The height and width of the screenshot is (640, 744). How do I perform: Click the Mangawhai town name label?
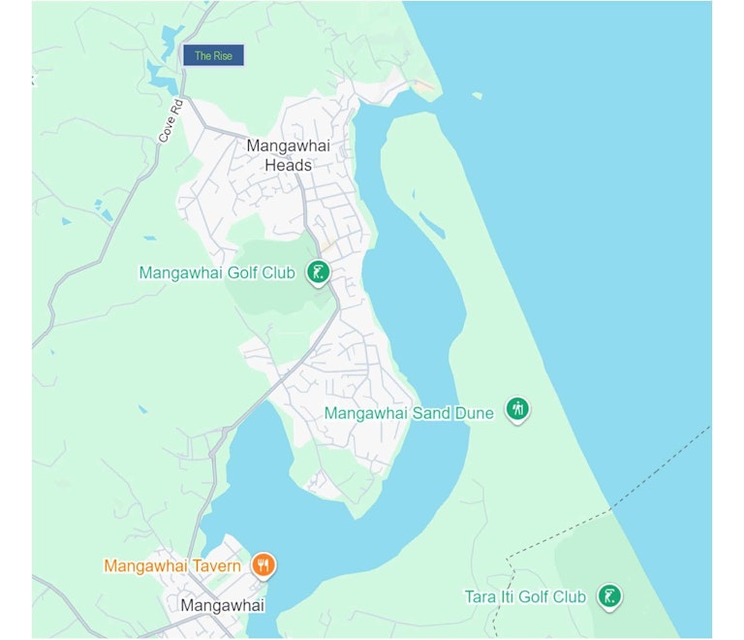(x=222, y=605)
